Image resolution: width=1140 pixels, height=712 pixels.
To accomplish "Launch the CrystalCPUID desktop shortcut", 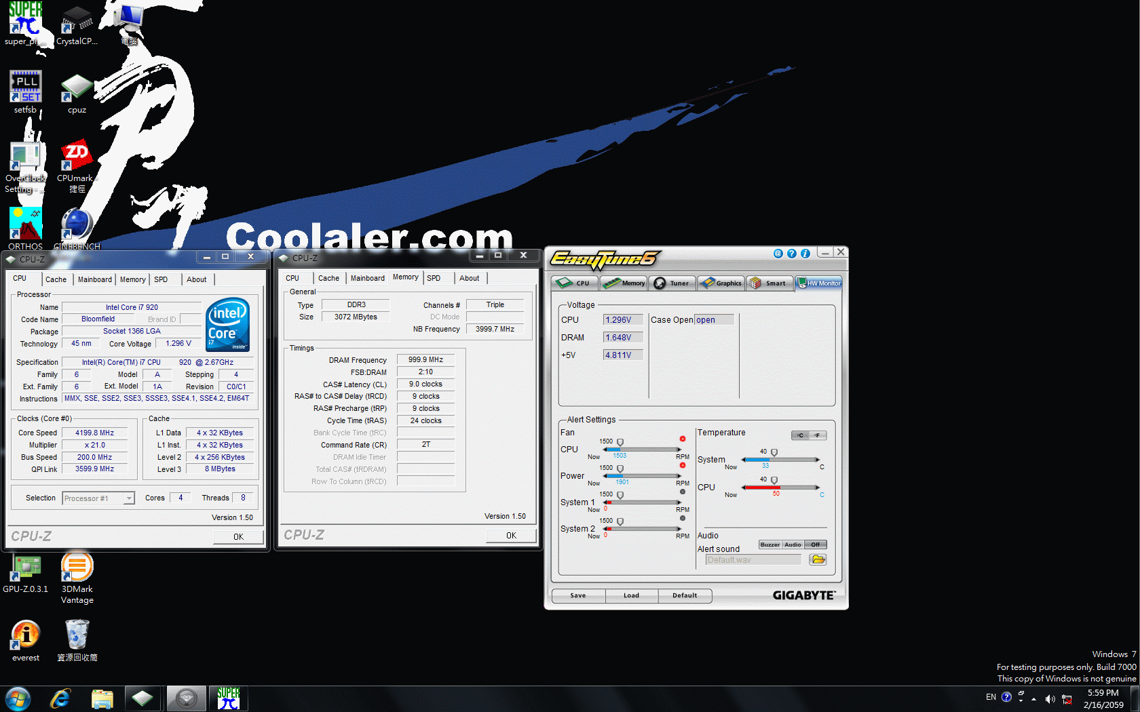I will [77, 26].
